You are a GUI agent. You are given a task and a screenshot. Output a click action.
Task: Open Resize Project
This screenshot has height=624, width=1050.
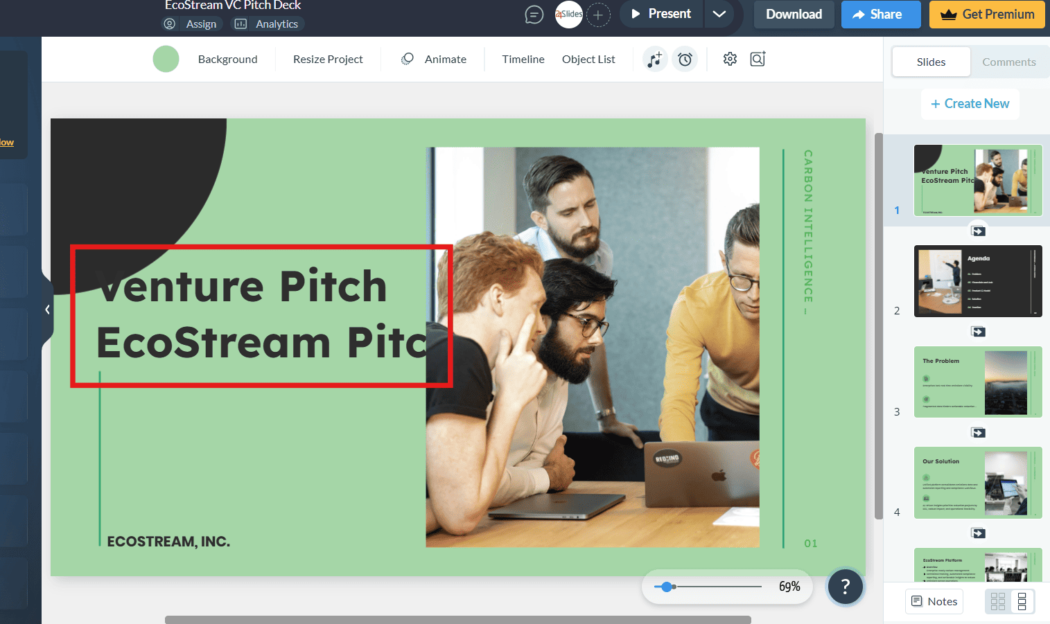point(328,60)
